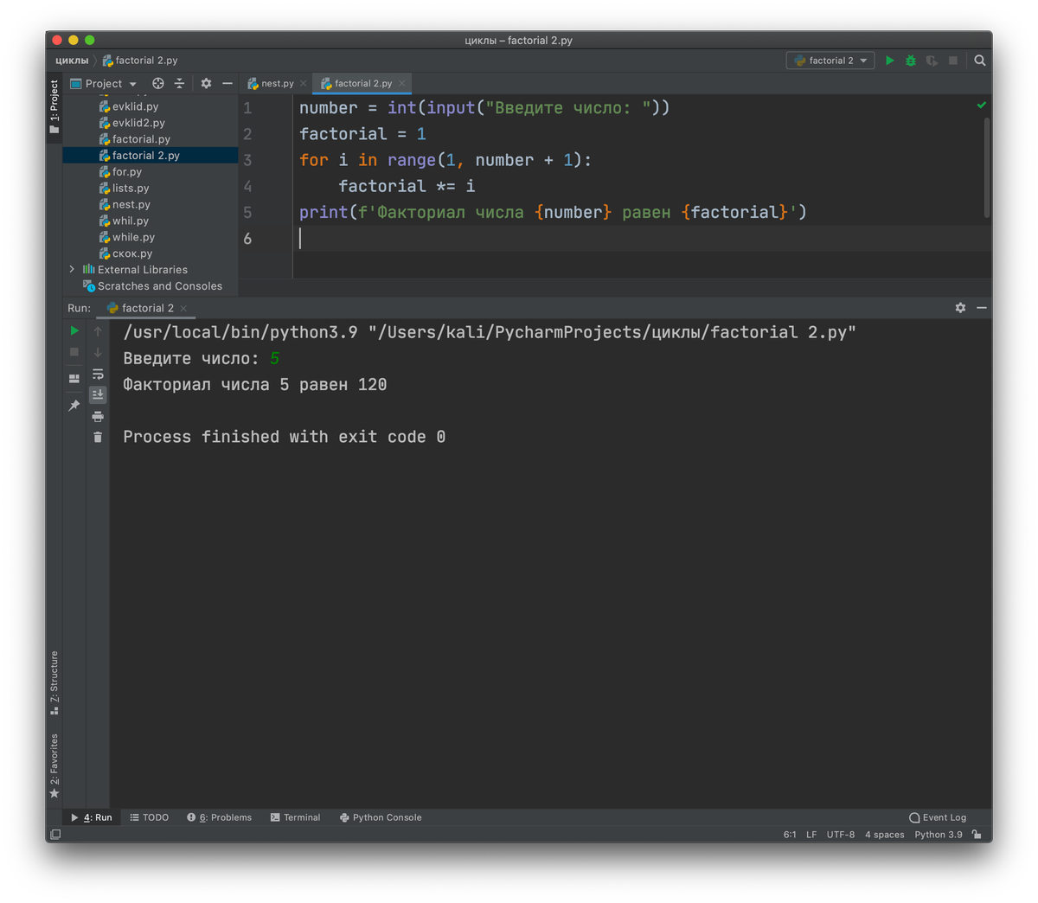Open the 2: Favorites side tab
Image resolution: width=1038 pixels, height=903 pixels.
coord(54,765)
